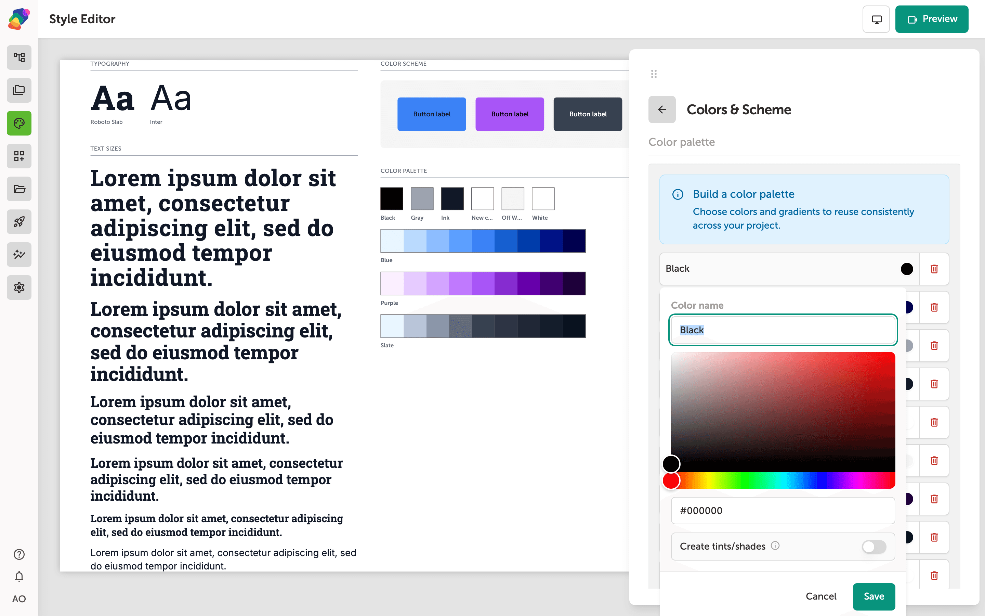
Task: Switch device view with monitor icon
Action: 876,19
